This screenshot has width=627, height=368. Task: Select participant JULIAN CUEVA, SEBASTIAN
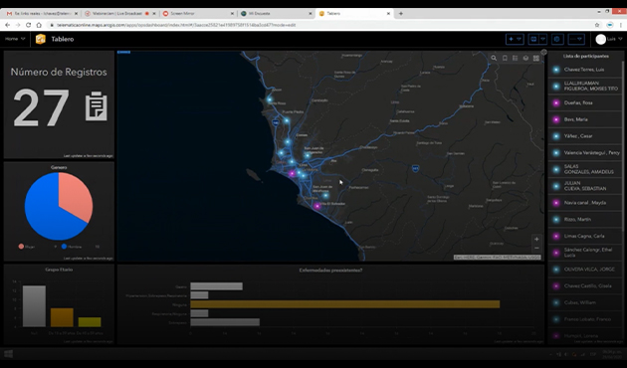(585, 186)
